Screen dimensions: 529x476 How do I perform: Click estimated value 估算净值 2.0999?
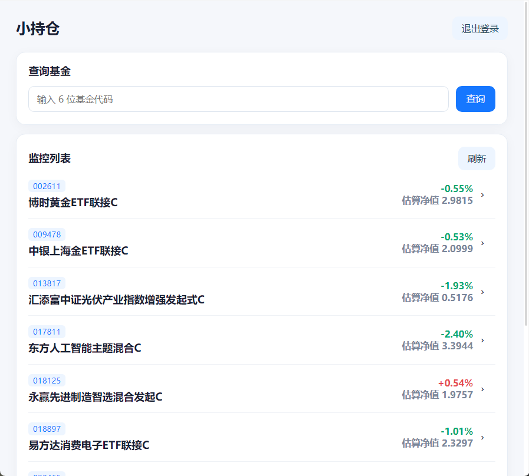(x=437, y=249)
